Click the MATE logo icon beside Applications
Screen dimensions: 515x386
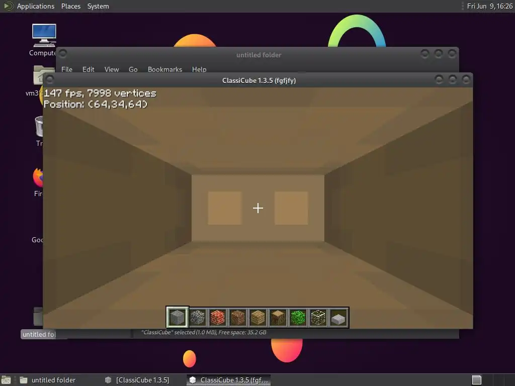[x=8, y=6]
